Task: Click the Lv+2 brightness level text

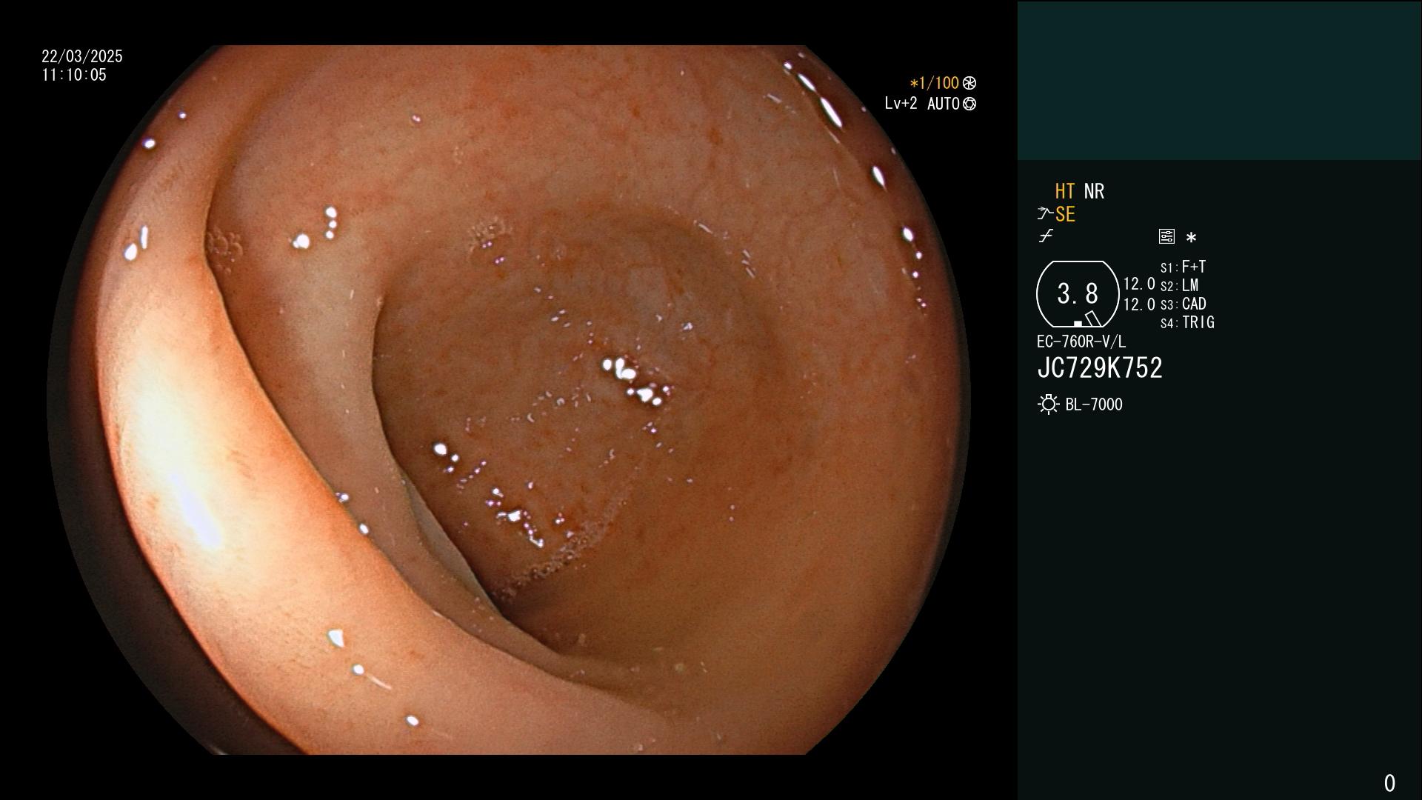Action: pos(901,104)
